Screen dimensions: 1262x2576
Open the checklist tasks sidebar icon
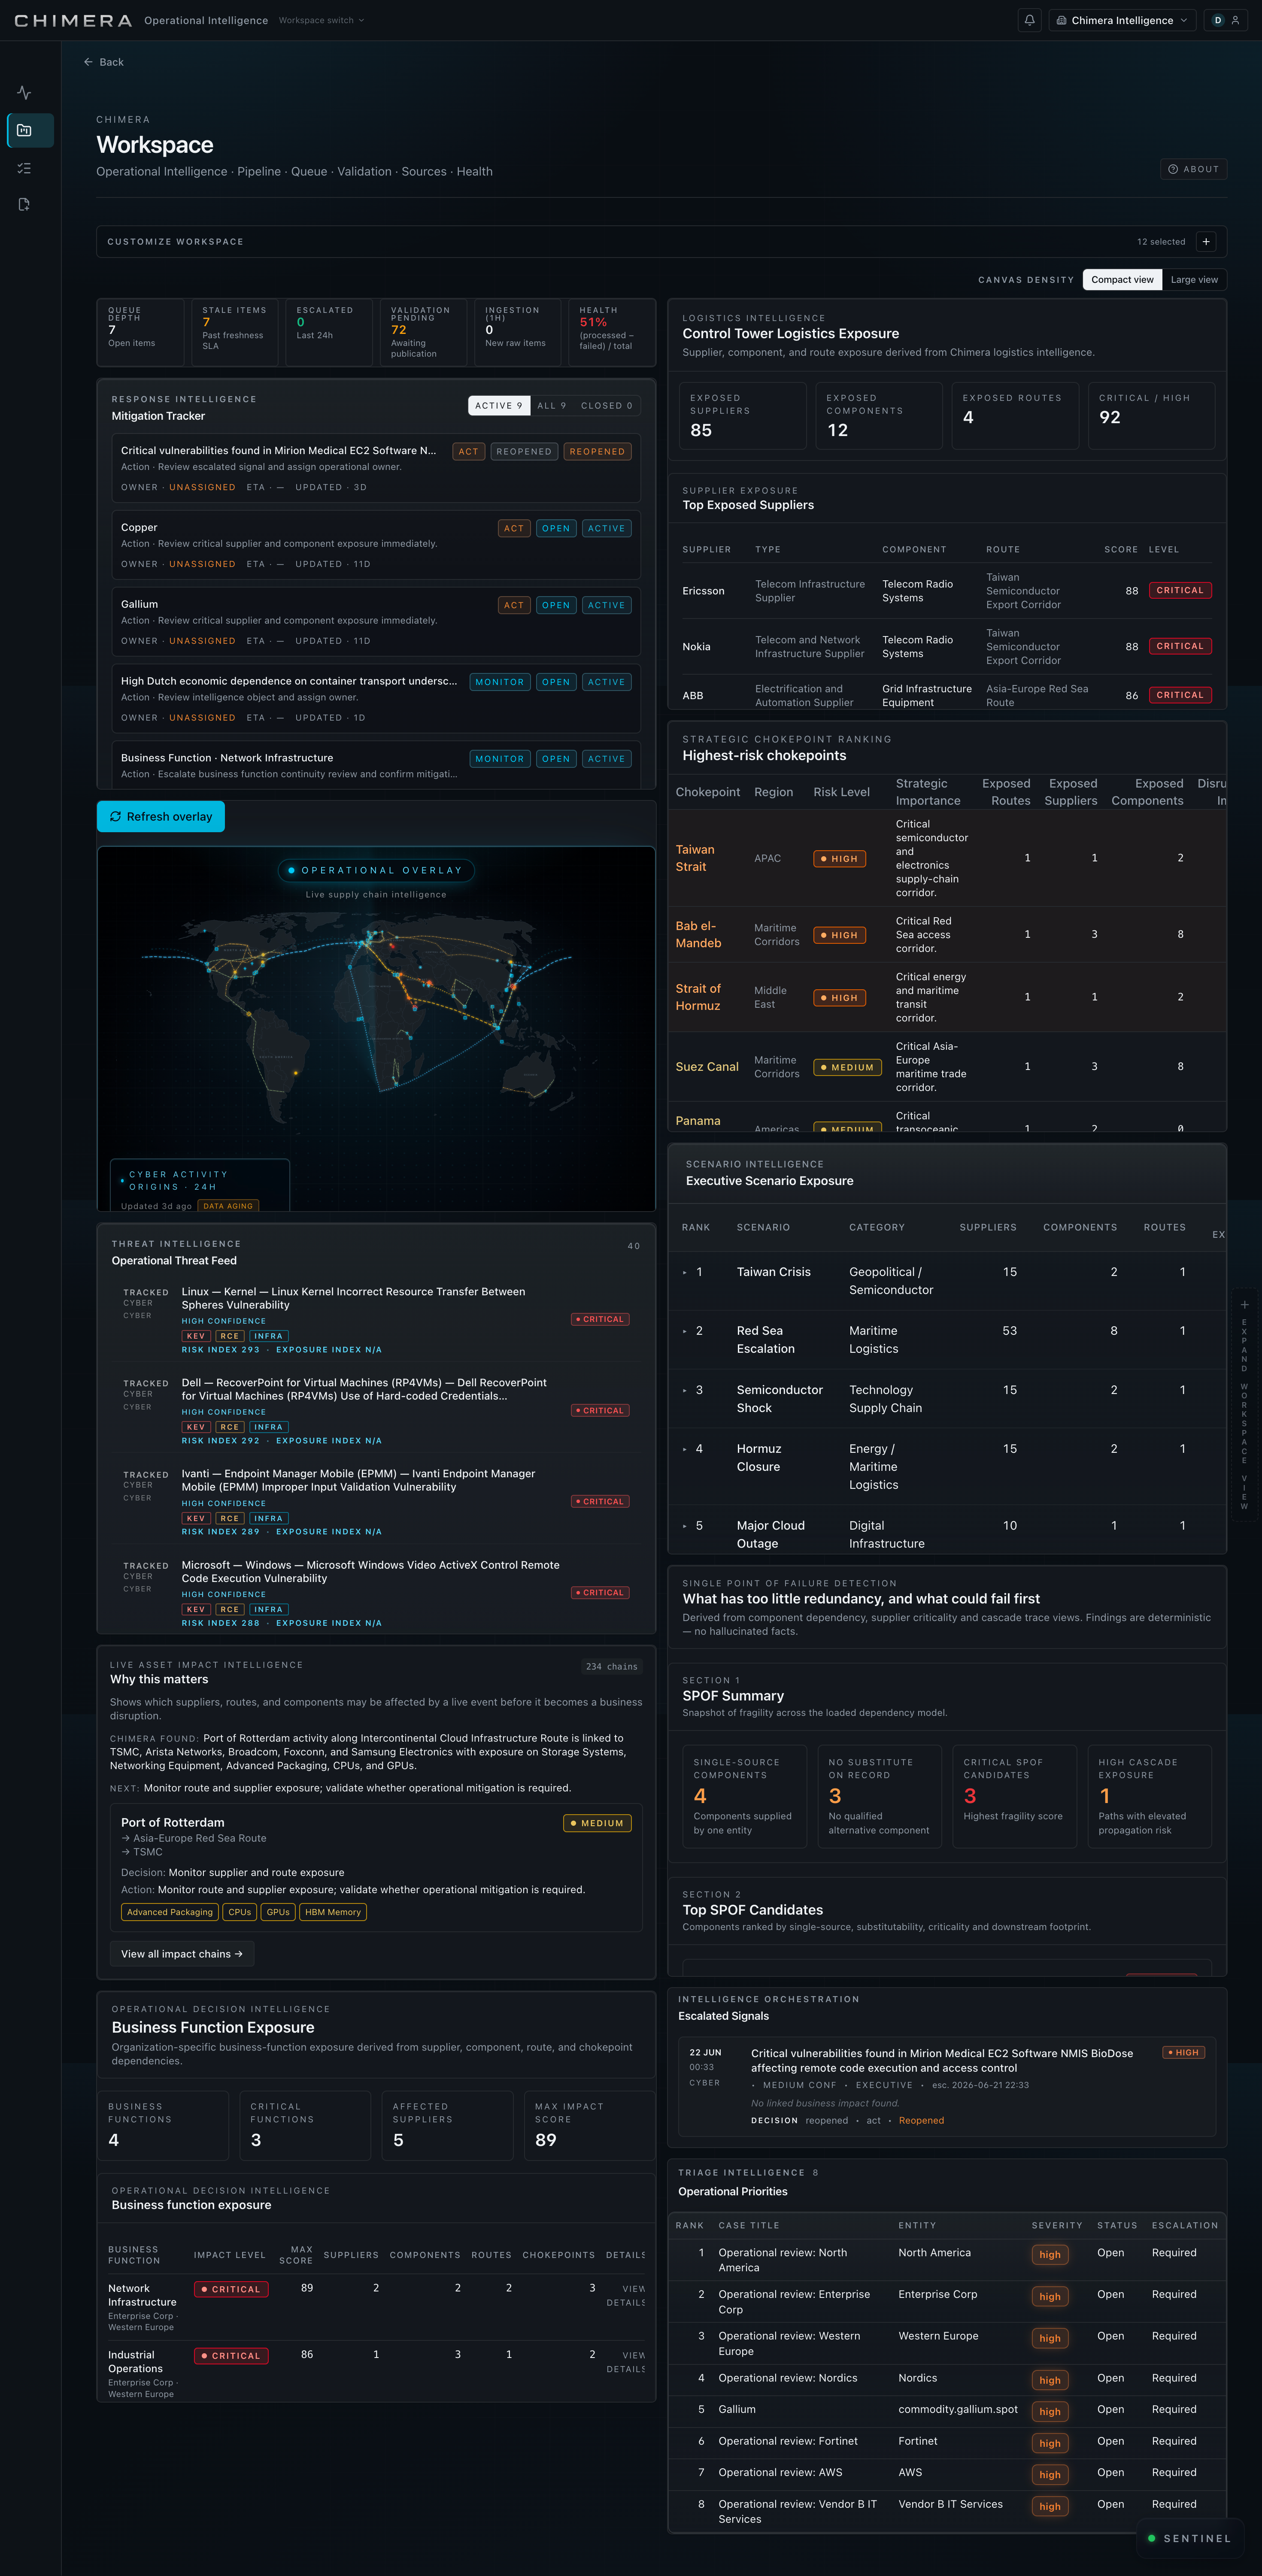click(x=24, y=168)
